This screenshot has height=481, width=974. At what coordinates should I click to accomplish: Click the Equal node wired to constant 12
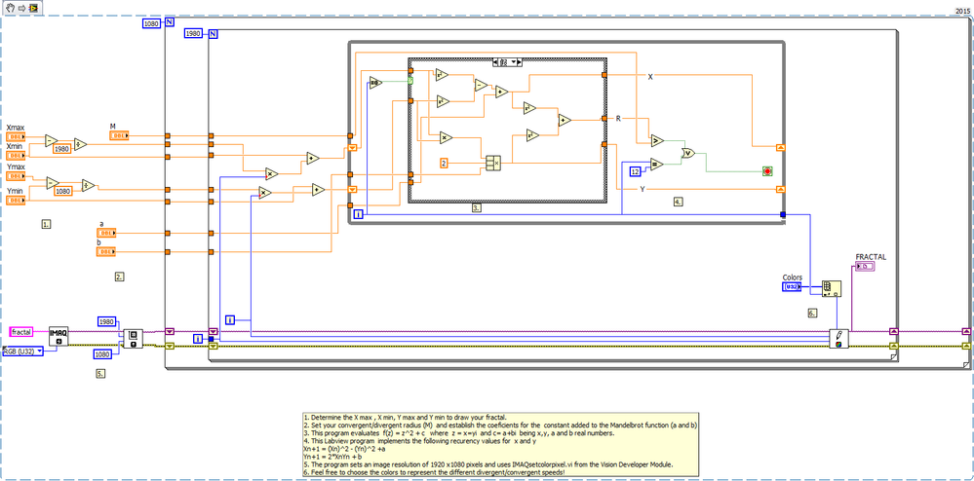pyautogui.click(x=656, y=165)
